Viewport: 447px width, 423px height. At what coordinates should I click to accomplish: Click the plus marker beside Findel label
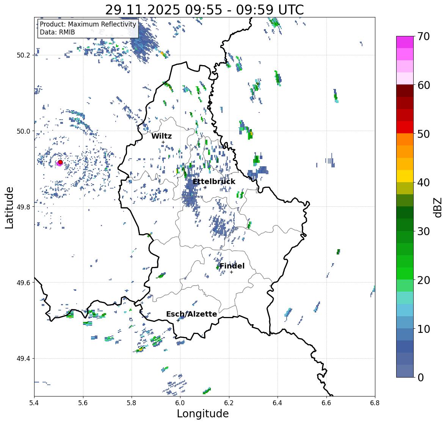232,272
